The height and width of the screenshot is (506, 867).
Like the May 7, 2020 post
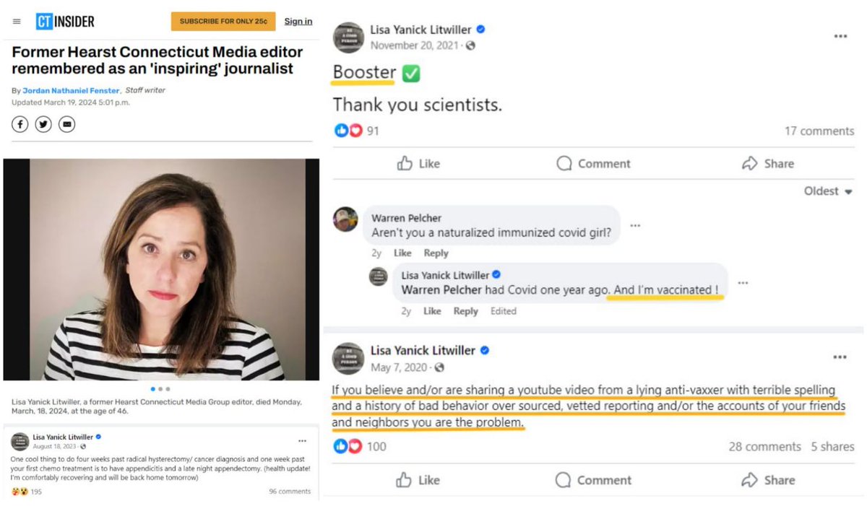418,480
